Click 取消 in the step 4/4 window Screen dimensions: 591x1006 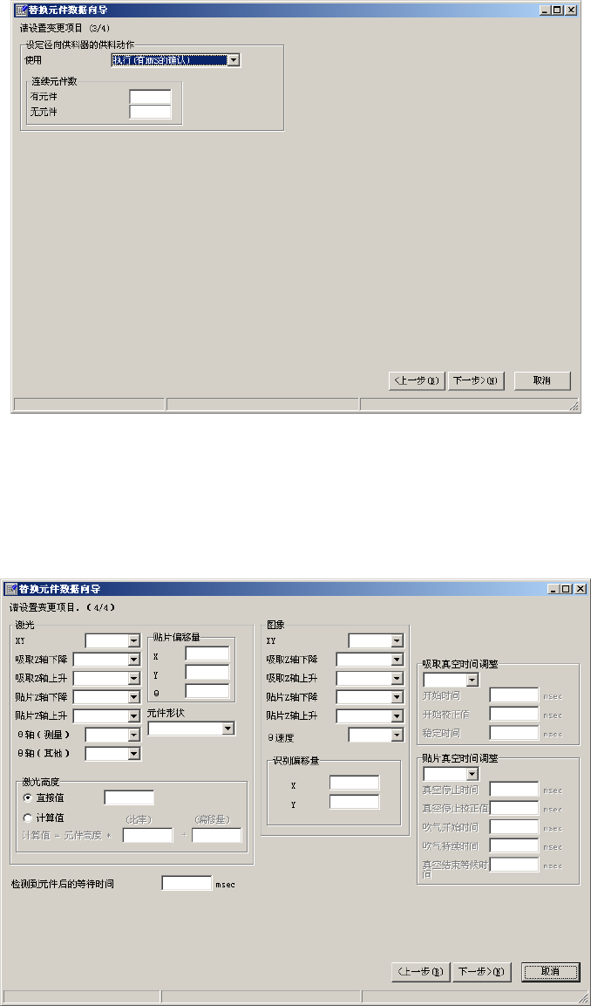(x=551, y=972)
